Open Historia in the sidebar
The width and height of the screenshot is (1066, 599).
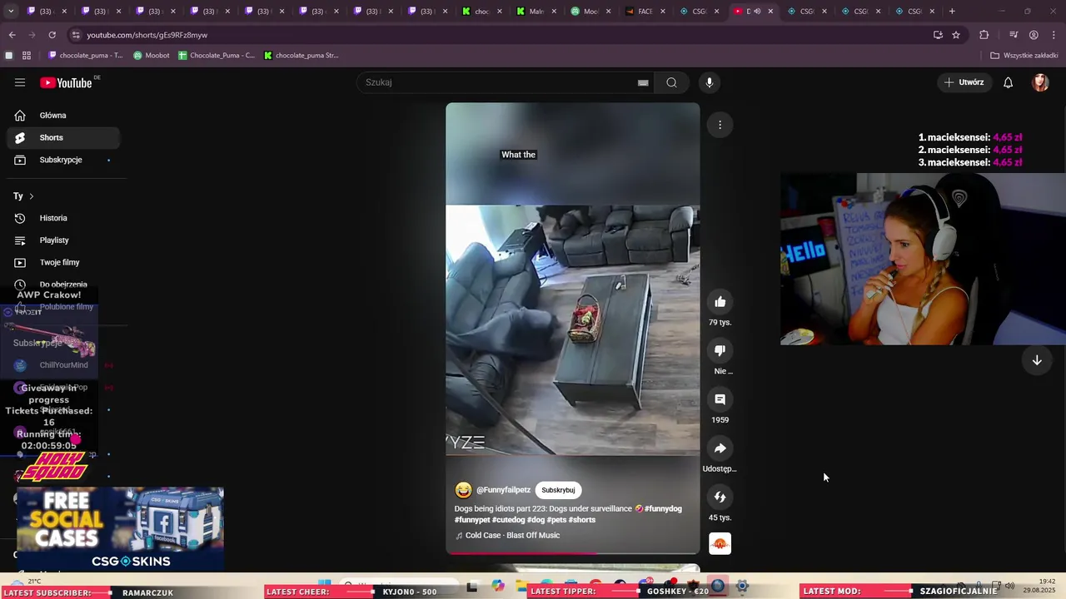pyautogui.click(x=63, y=218)
